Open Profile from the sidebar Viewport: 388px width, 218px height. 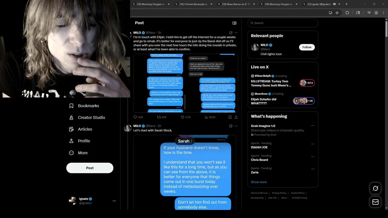click(x=80, y=141)
